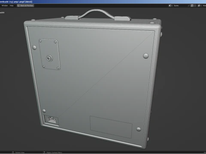Image resolution: width=206 pixels, height=154 pixels.
Task: Click the Back to Previous button
Action: tap(25, 6)
